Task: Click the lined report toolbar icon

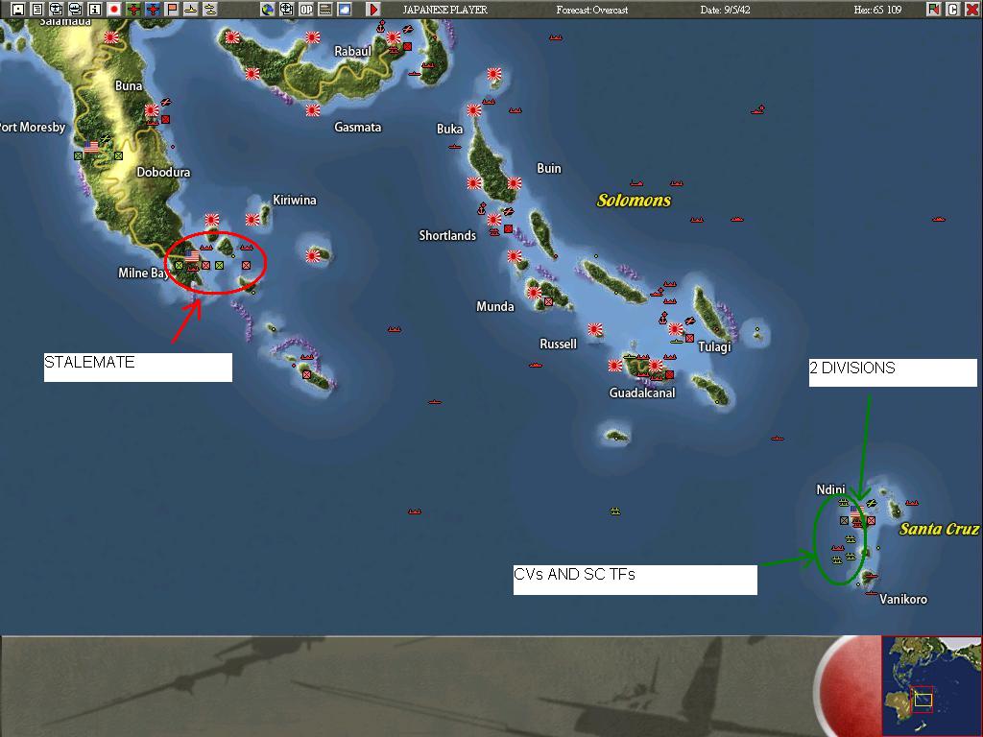Action: click(324, 10)
